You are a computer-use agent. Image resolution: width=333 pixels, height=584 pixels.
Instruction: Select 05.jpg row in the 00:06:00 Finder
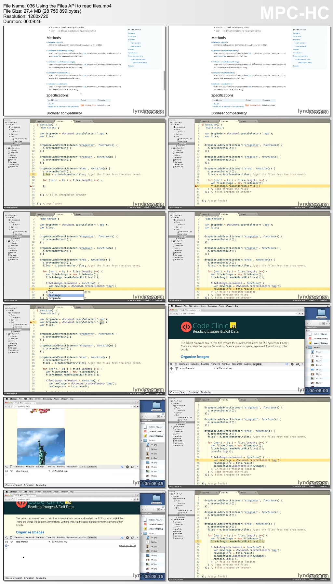(x=317, y=370)
